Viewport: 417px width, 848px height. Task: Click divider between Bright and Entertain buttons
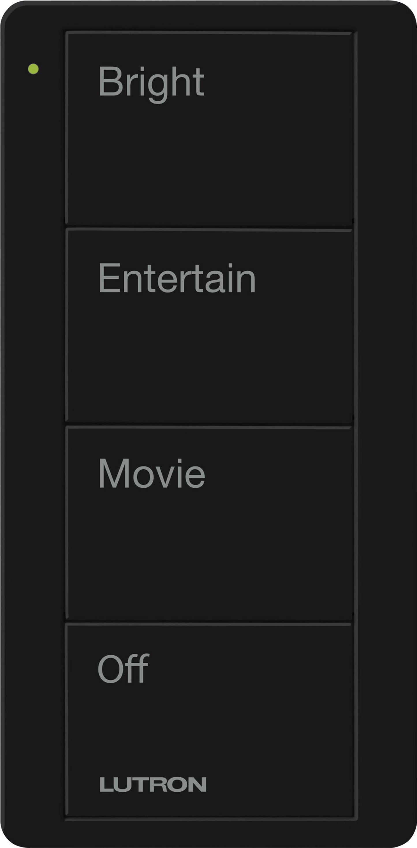pos(209,226)
